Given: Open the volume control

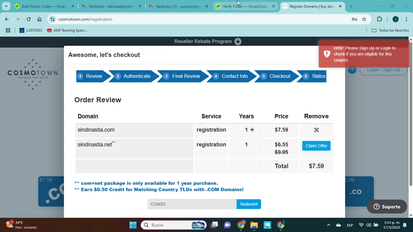Looking at the screenshot, I should pyautogui.click(x=368, y=225).
